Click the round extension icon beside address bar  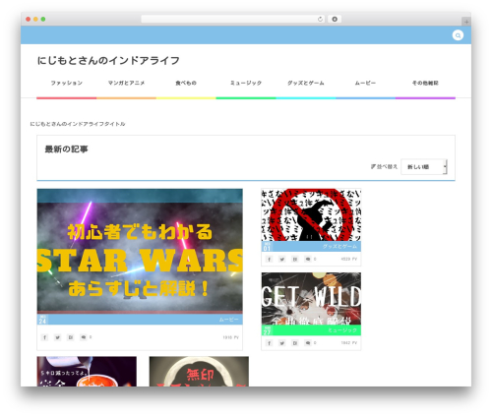click(x=335, y=19)
